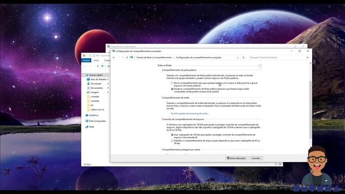Screen dimensions: 345x194
Task: Refresh the advanced sharing settings page
Action: pos(243,58)
